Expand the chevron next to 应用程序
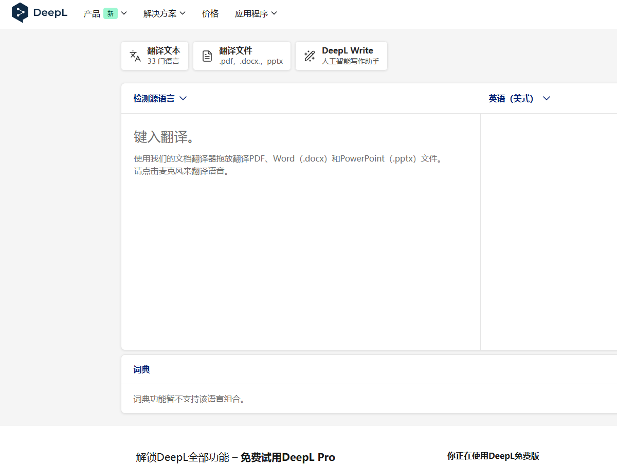The image size is (617, 465). [x=274, y=13]
